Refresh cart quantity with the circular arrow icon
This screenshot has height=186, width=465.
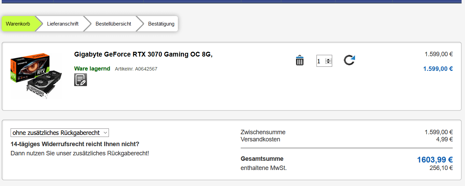coord(349,60)
